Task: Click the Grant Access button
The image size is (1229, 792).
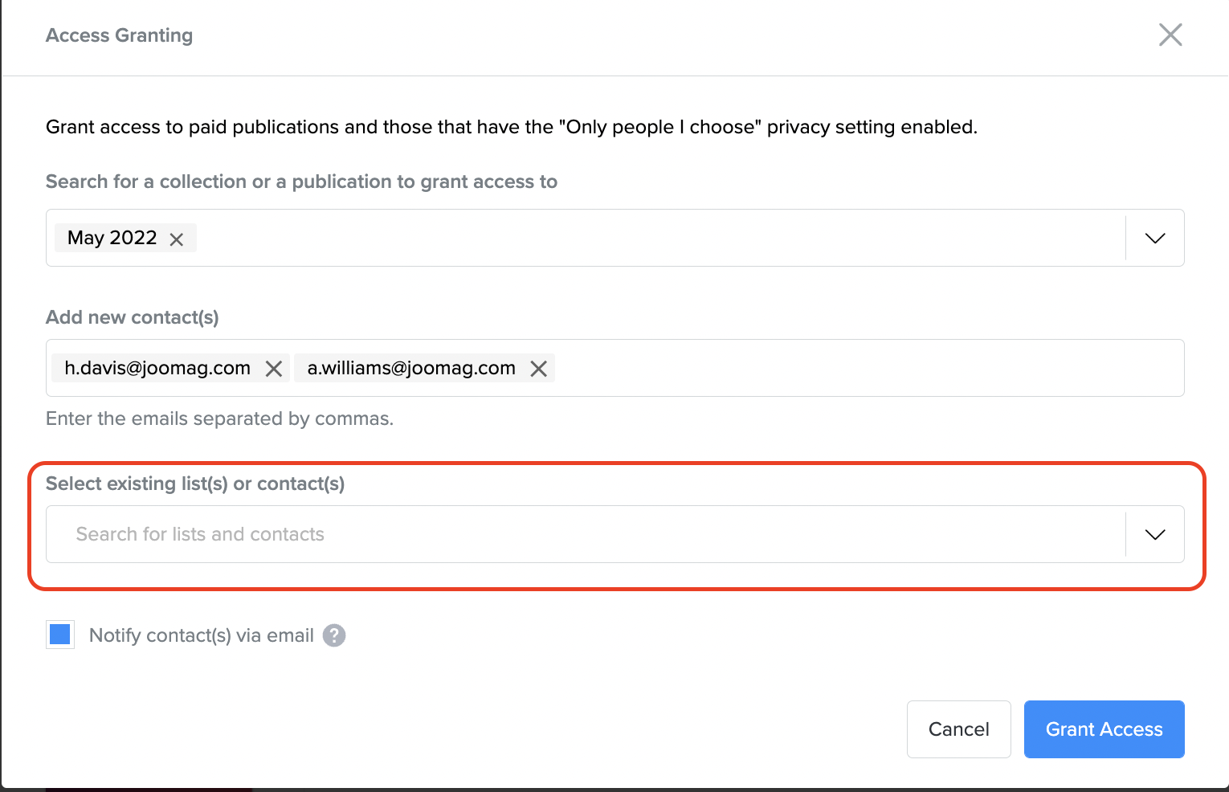Action: coord(1104,729)
